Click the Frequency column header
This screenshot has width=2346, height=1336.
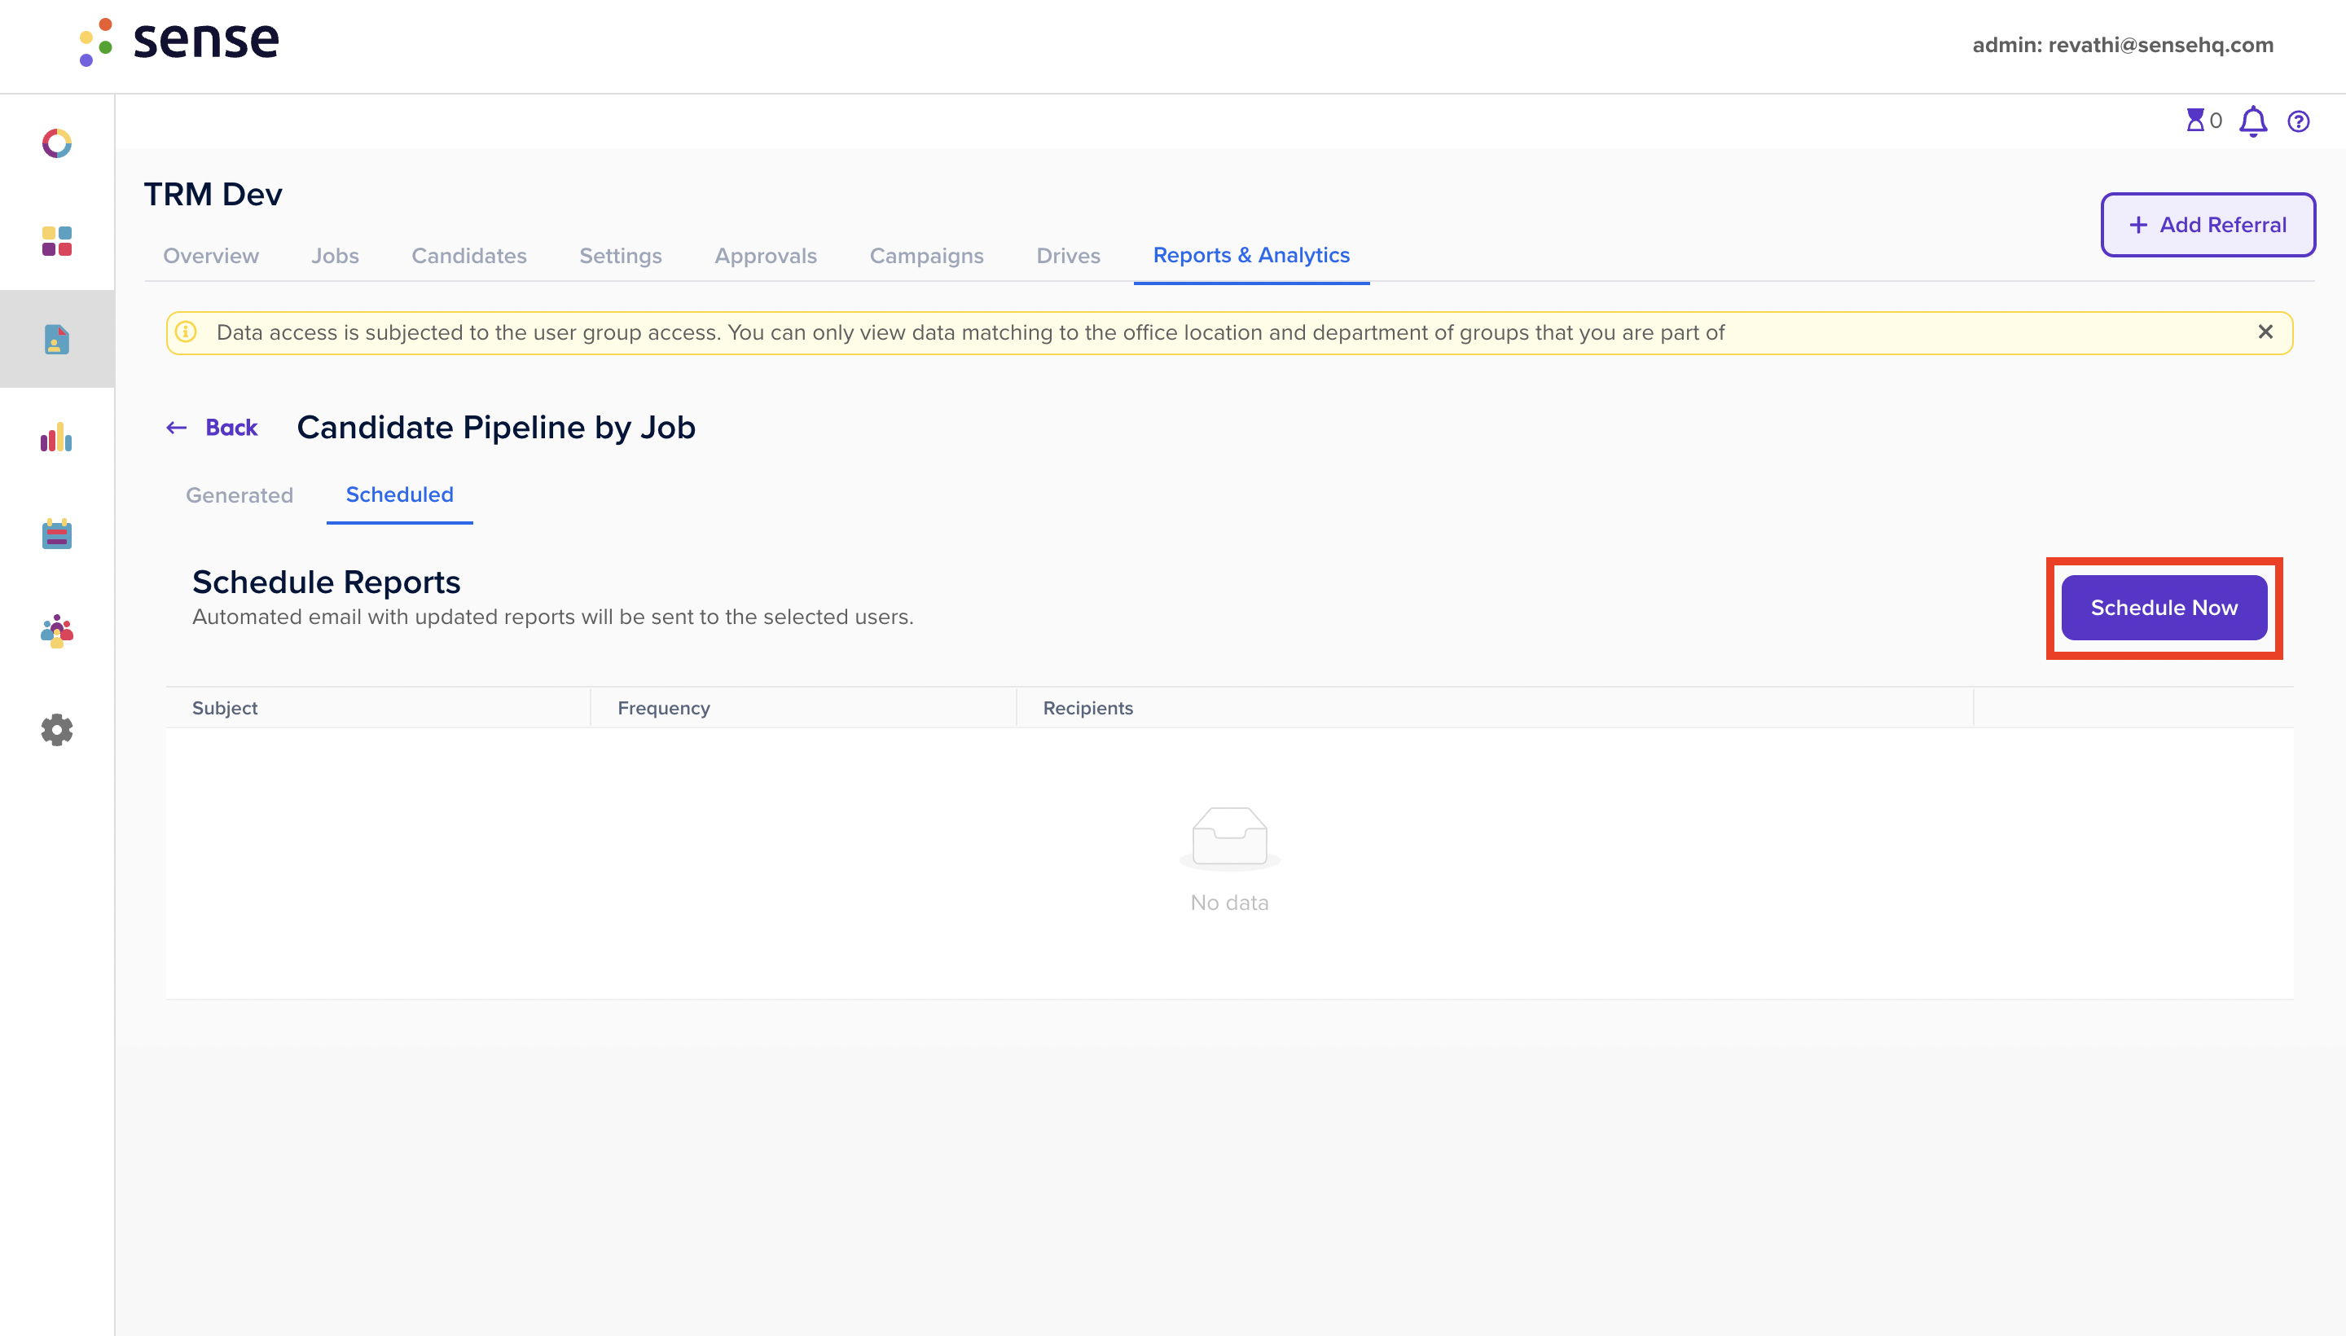point(663,709)
